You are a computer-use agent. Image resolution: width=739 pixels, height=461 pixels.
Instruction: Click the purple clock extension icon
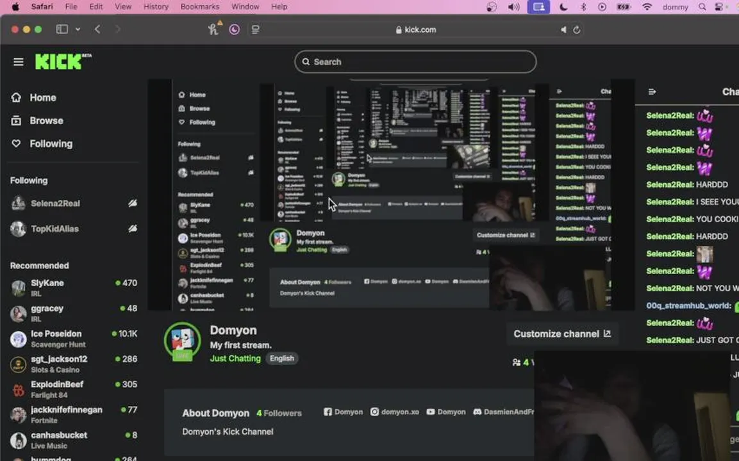[234, 29]
